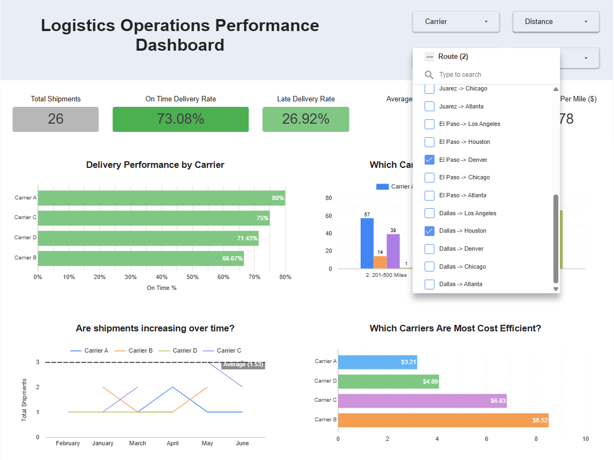
Task: Check the Dallas -> Atlanta checkbox
Action: pyautogui.click(x=430, y=285)
